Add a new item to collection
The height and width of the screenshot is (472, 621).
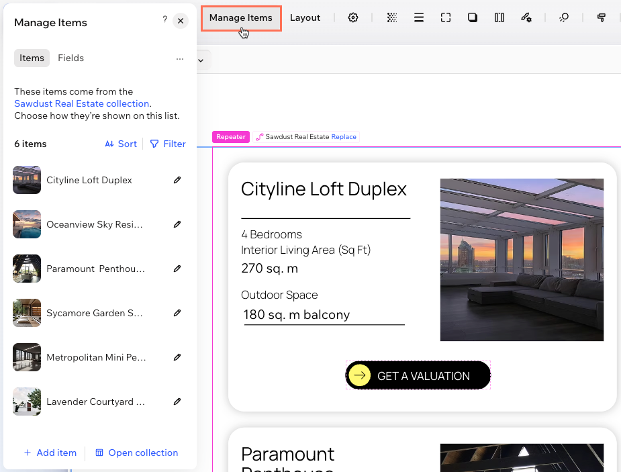coord(50,453)
